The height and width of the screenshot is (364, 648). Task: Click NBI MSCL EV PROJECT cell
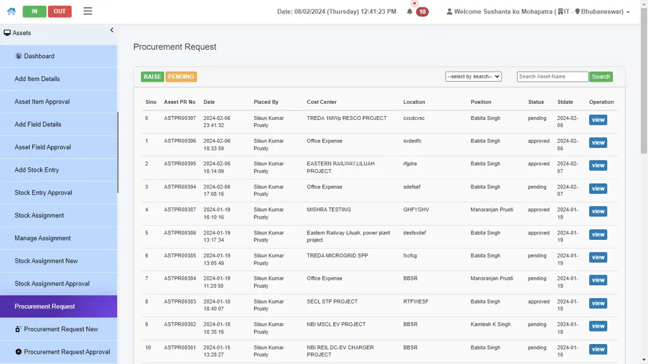pyautogui.click(x=336, y=325)
